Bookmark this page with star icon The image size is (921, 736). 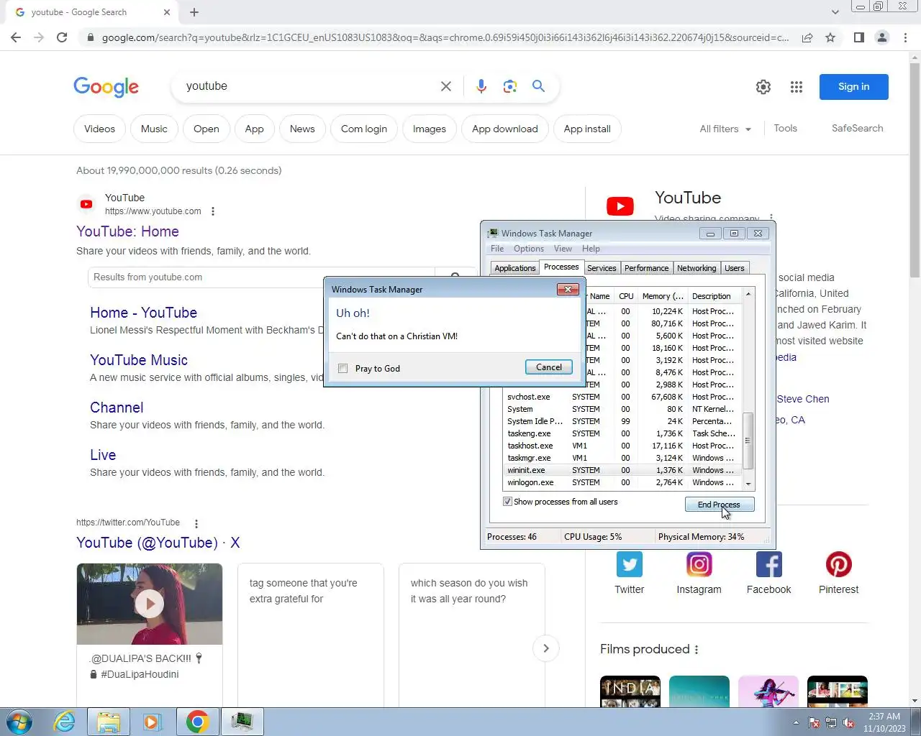point(830,37)
